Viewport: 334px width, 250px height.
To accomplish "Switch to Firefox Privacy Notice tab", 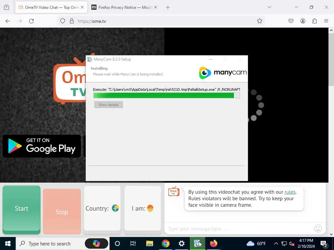I will pyautogui.click(x=125, y=7).
